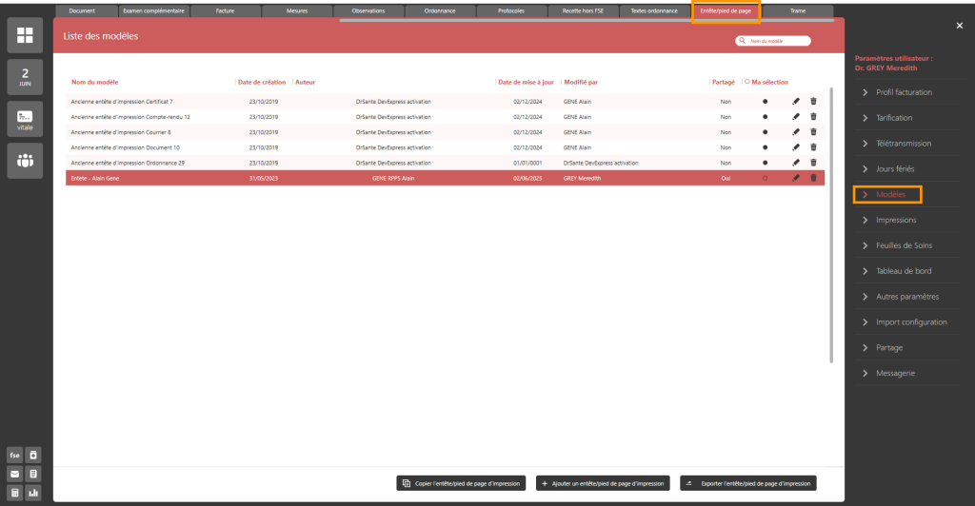The width and height of the screenshot is (975, 506).
Task: Switch to the Protocoles tab
Action: (x=512, y=10)
